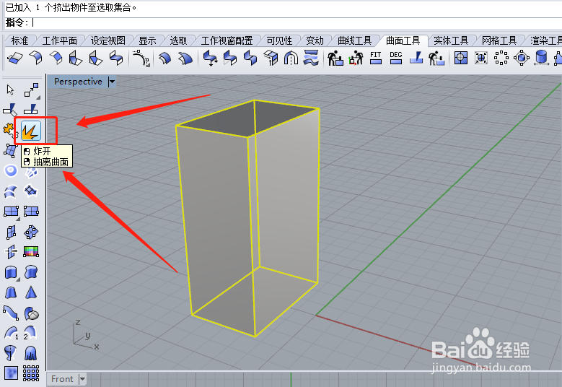This screenshot has height=387, width=562.
Task: Click the Perspective viewport title label
Action: 78,82
